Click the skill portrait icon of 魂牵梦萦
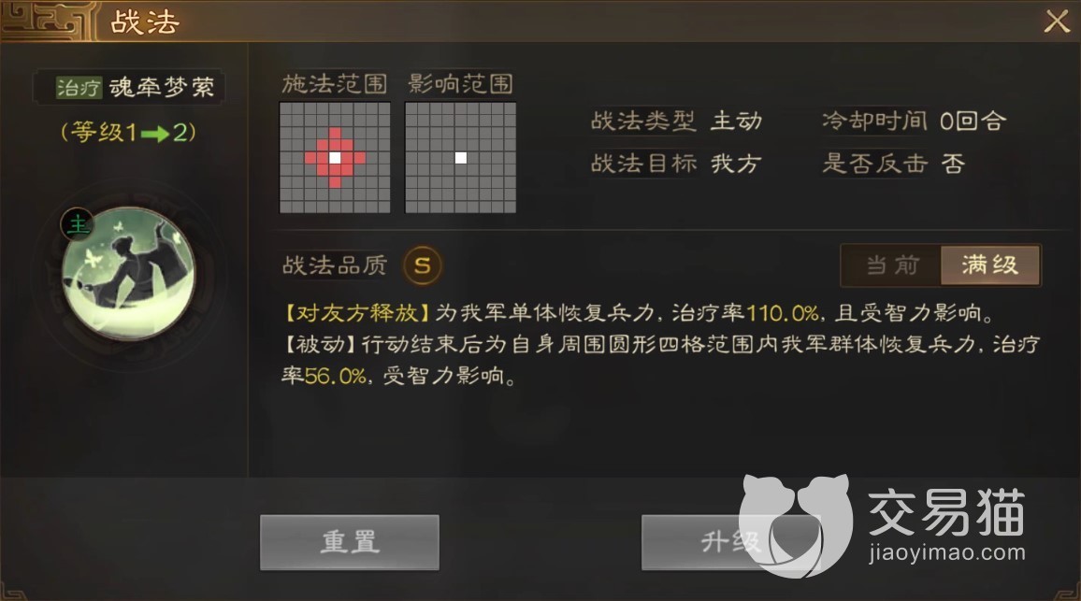 point(128,274)
